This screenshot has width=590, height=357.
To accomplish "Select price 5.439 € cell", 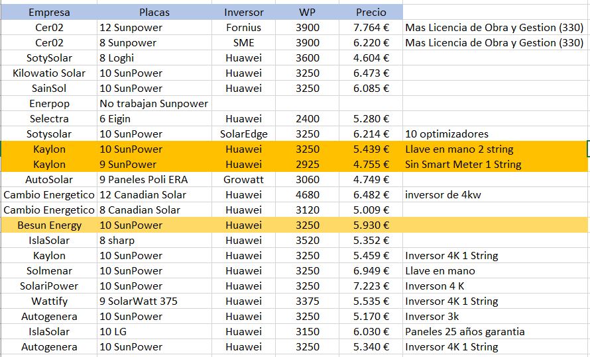I will [x=371, y=149].
